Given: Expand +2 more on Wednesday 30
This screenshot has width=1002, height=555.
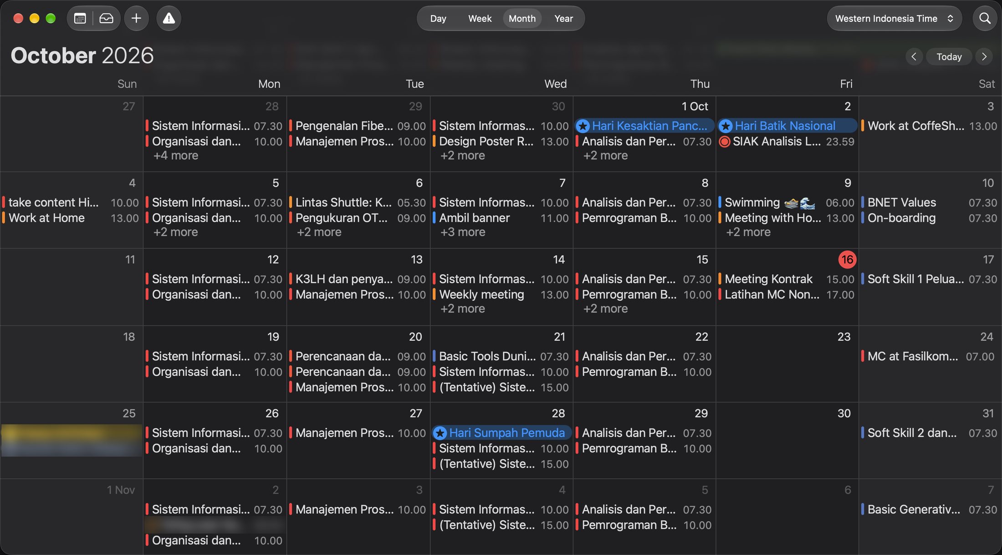Looking at the screenshot, I should tap(462, 156).
